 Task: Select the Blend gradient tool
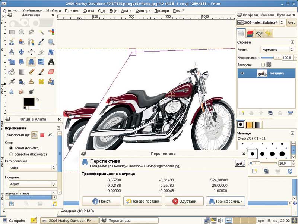(22, 72)
